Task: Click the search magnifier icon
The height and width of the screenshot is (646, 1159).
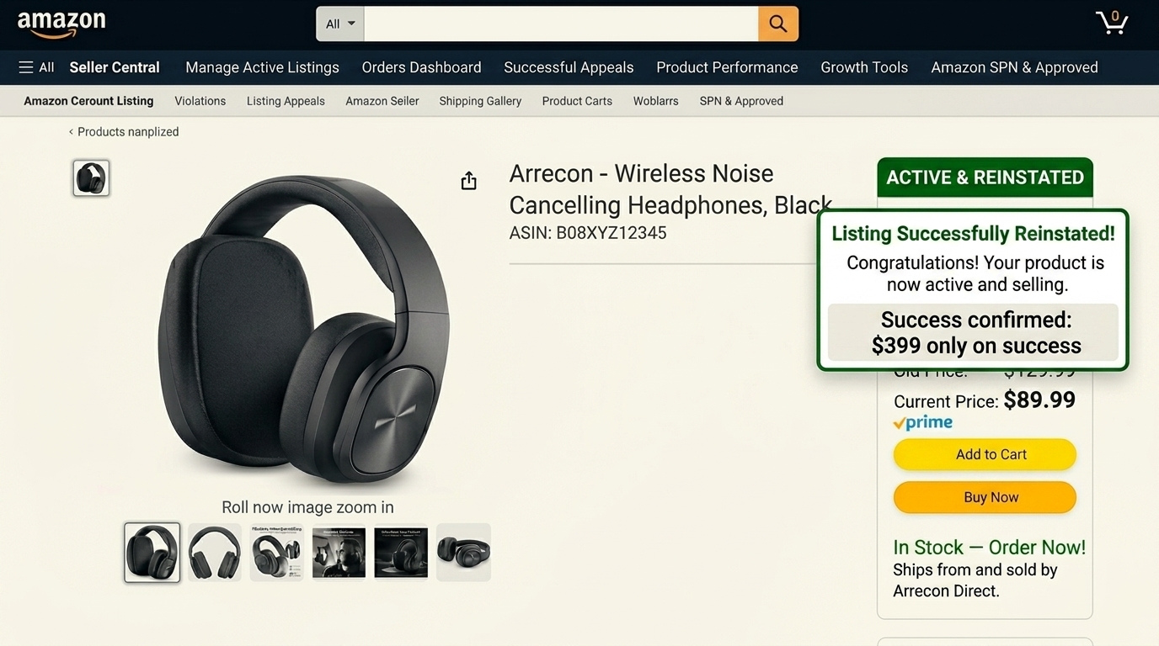Action: pos(776,24)
